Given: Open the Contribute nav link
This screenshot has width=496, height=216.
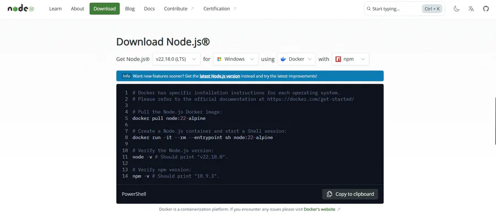Looking at the screenshot, I should coord(179,8).
